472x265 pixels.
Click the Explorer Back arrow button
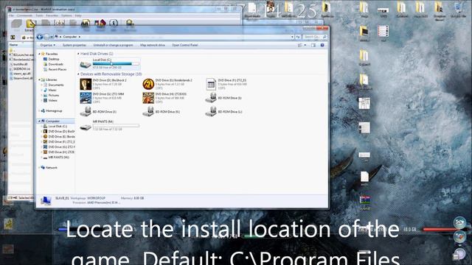tap(40, 37)
